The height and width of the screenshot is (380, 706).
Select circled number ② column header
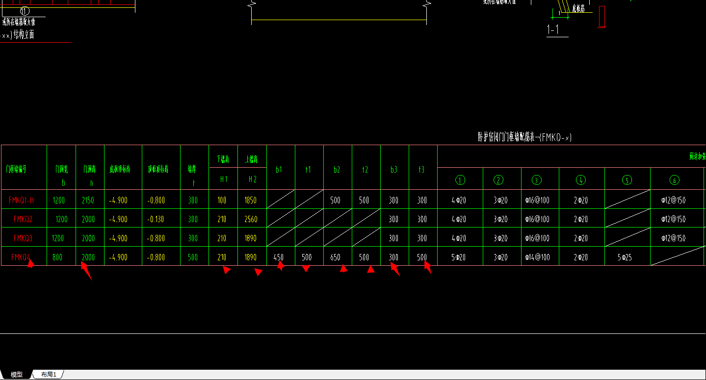tap(498, 180)
